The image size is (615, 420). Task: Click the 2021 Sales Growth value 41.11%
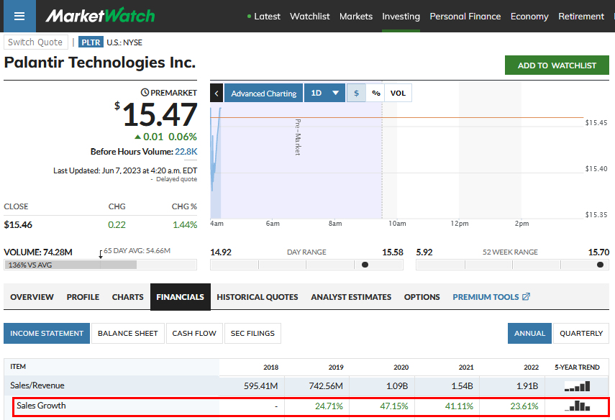(459, 406)
